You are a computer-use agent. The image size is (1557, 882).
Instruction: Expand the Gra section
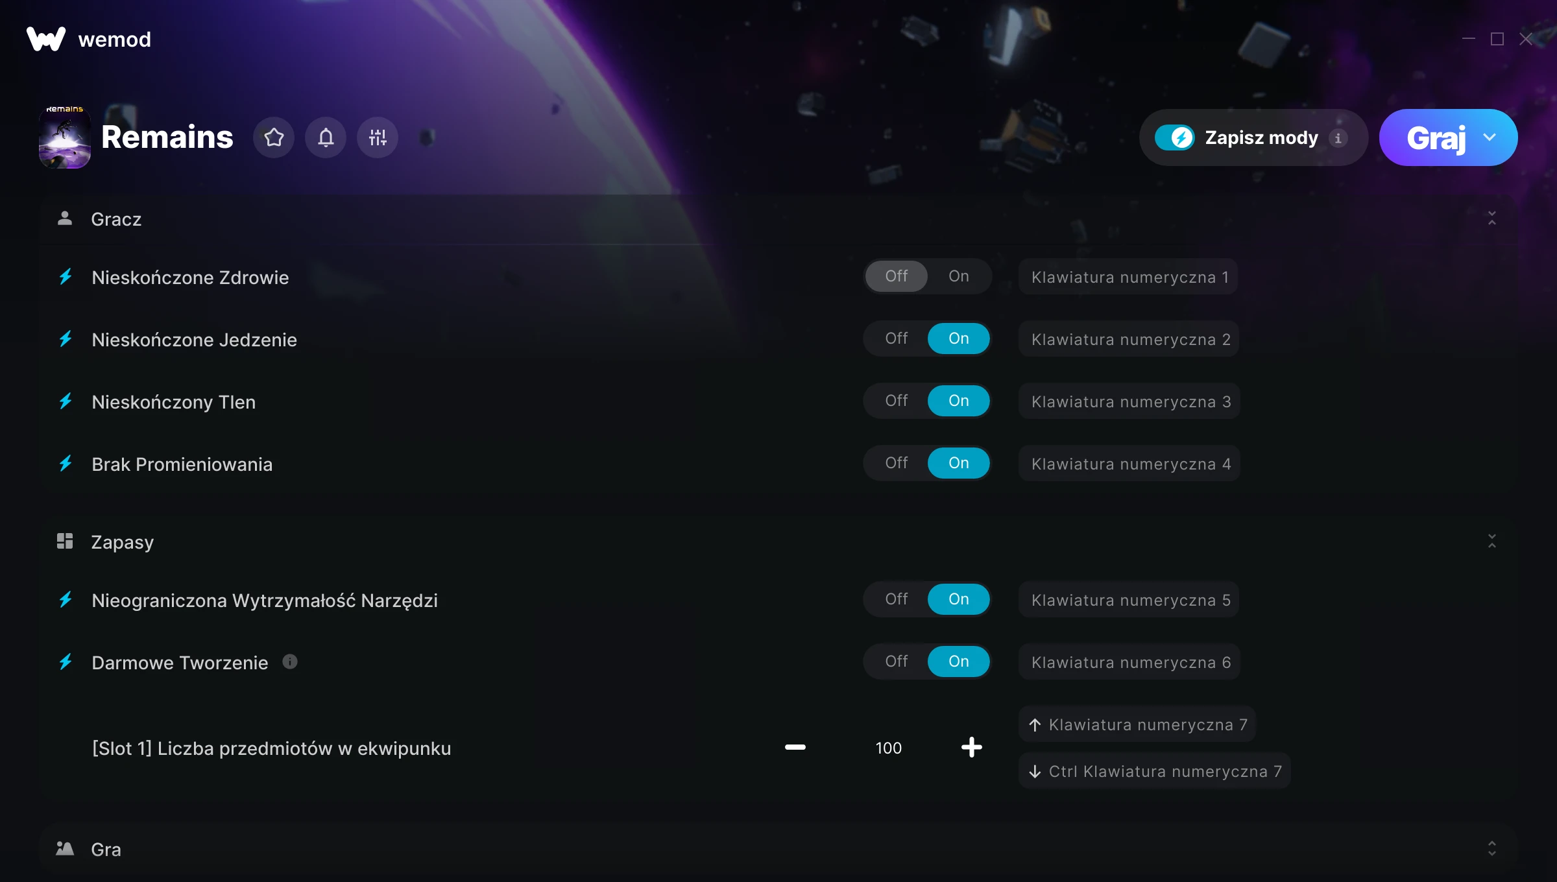click(x=1492, y=849)
